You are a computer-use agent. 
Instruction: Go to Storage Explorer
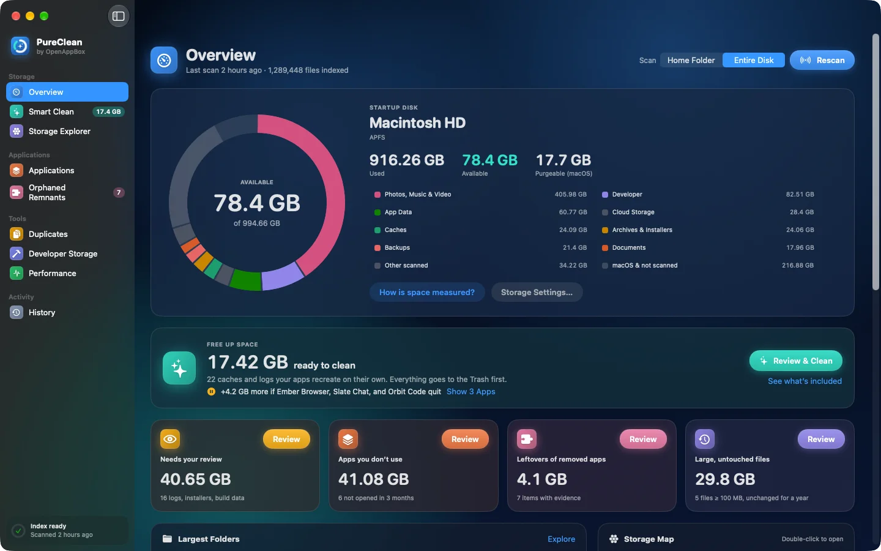tap(67, 131)
